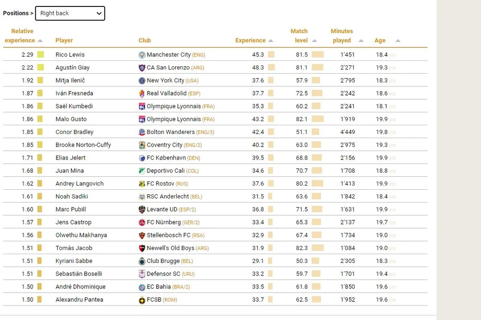The height and width of the screenshot is (320, 481).
Task: Click the Deportivo Cali club crest
Action: pos(142,171)
